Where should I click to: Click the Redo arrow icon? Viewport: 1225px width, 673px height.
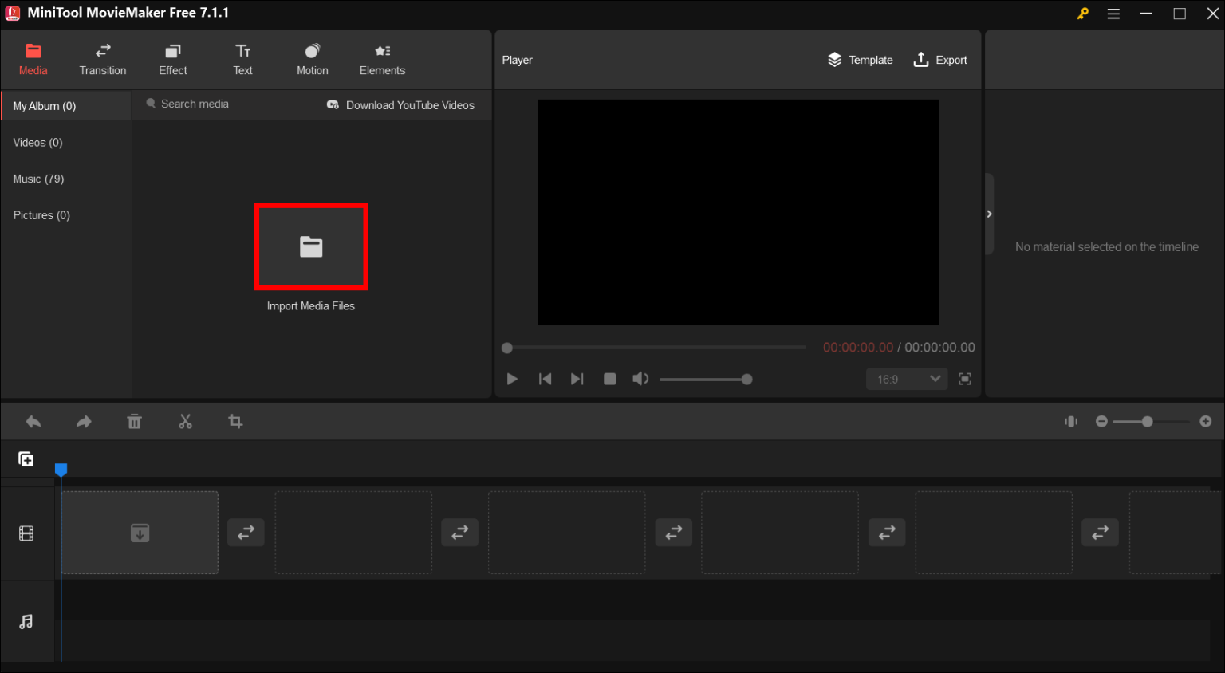[84, 421]
